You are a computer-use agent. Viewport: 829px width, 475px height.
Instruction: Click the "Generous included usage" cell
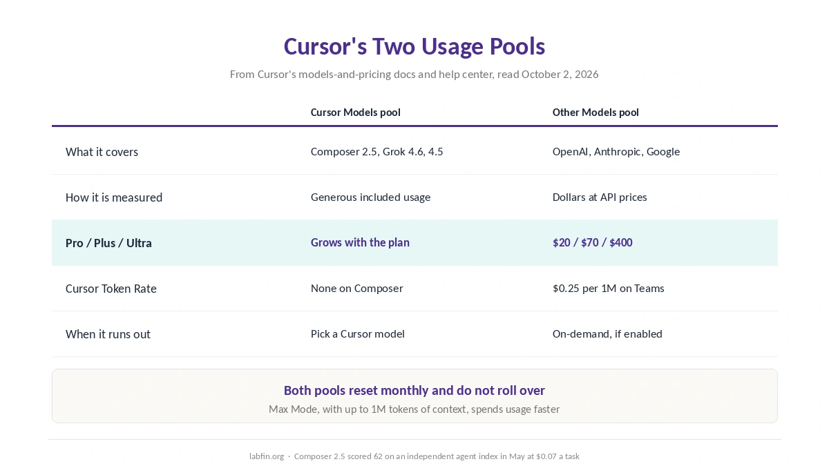(371, 197)
